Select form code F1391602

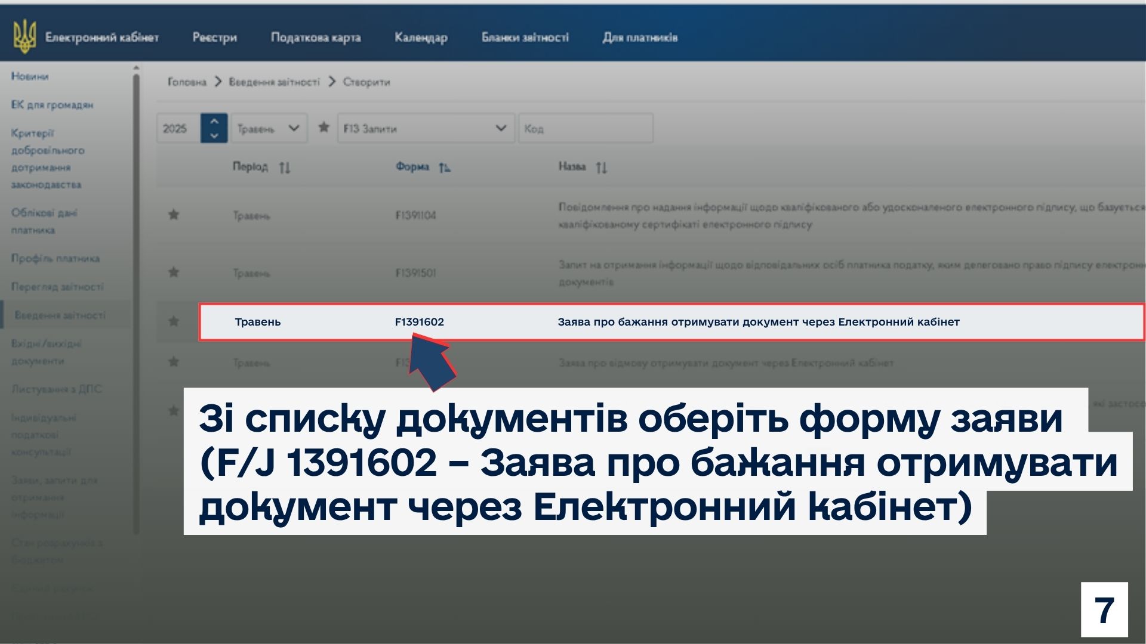coord(419,322)
